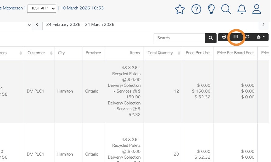
Task: Print the table with the printer icon
Action: 224,37
